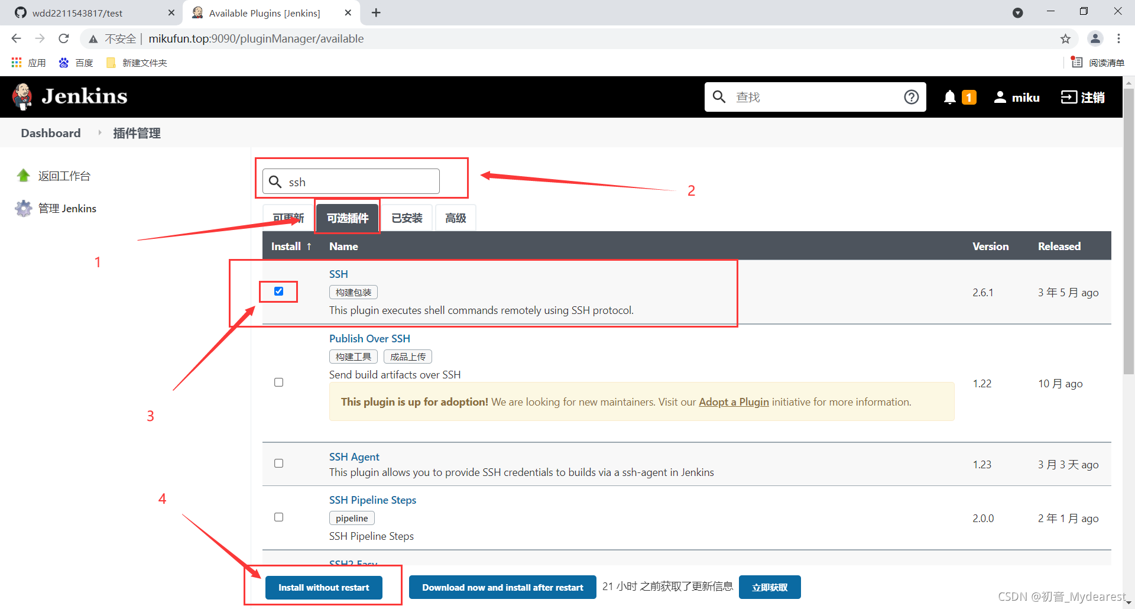This screenshot has height=609, width=1135.
Task: Reload the page with the refresh icon
Action: (x=64, y=38)
